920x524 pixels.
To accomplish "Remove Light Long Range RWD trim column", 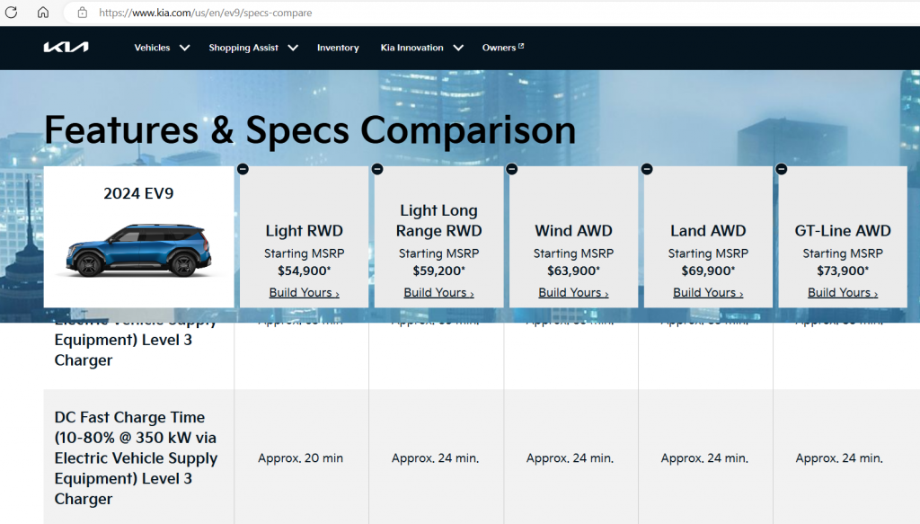I will tap(377, 169).
